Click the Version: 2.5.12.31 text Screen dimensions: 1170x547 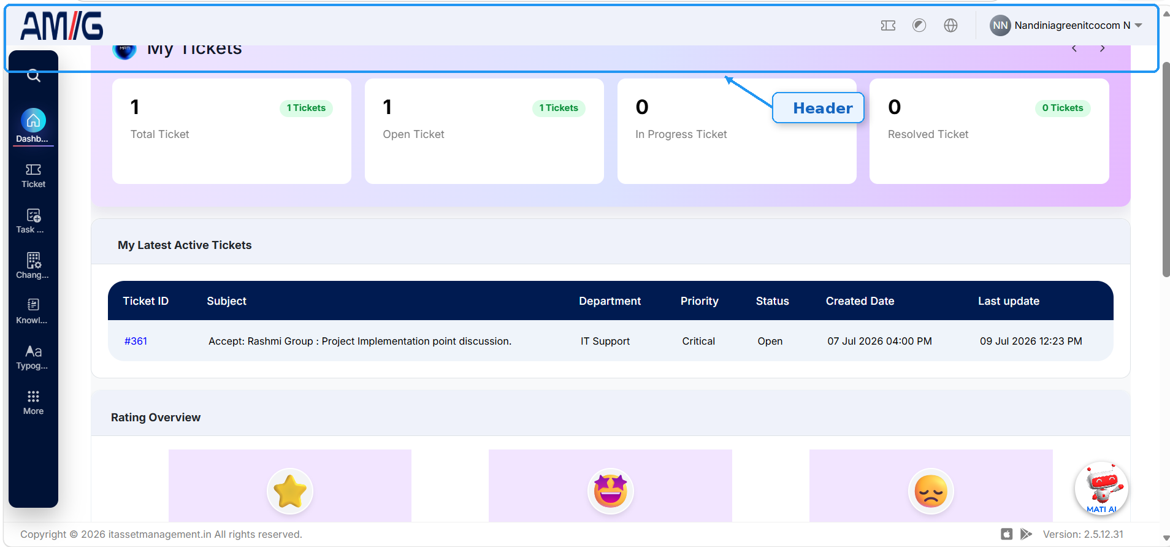point(1083,534)
